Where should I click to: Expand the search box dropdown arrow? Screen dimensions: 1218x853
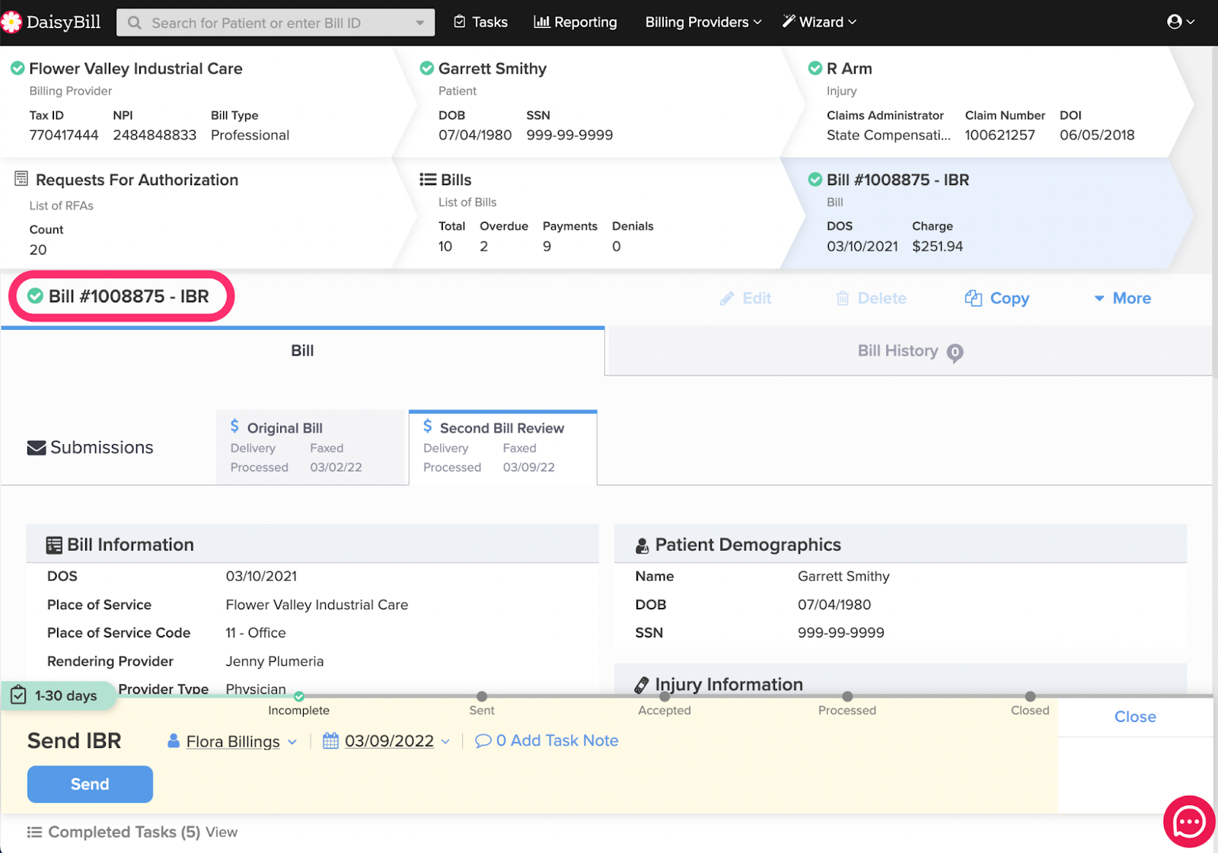pos(420,23)
